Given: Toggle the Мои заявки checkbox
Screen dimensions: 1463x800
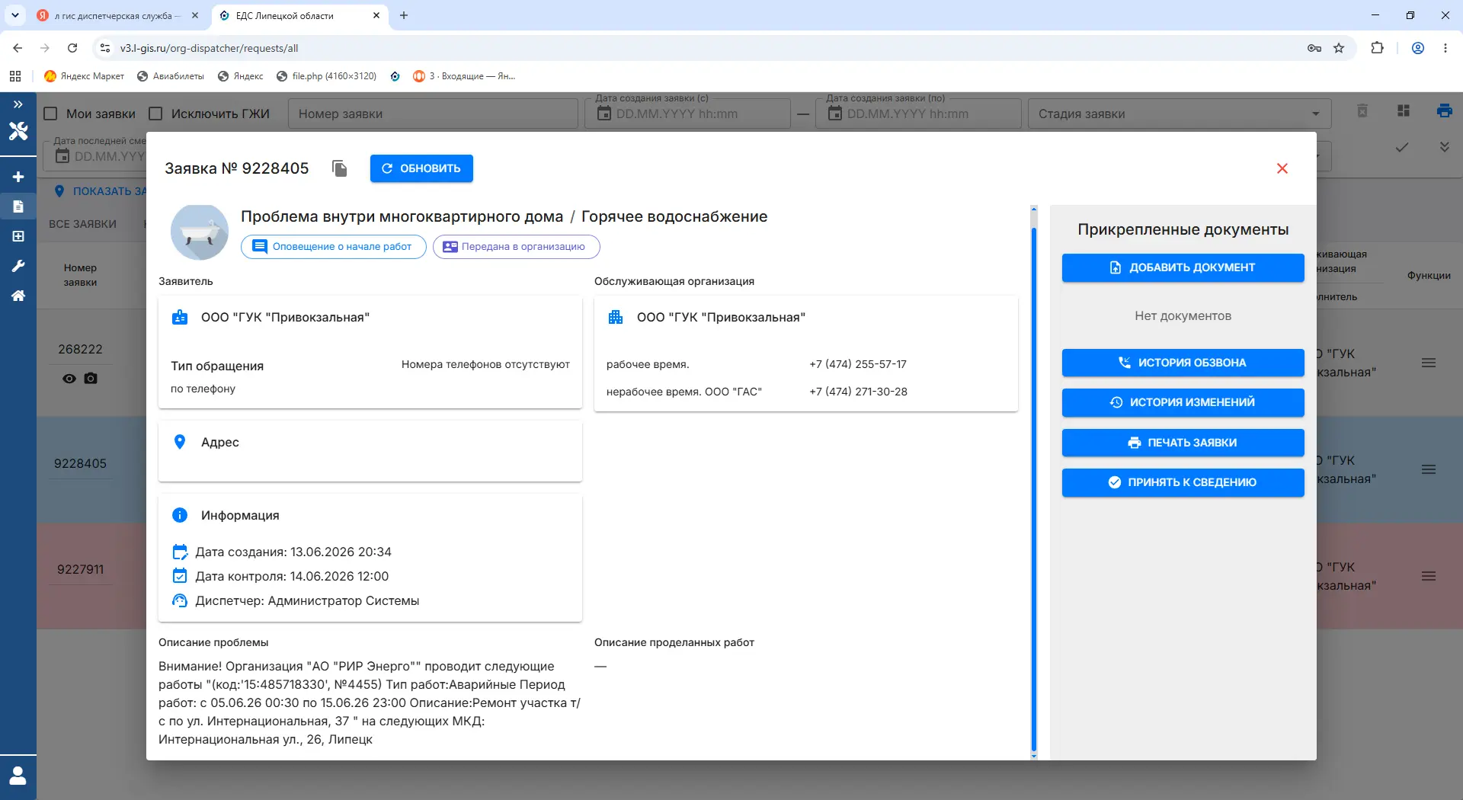Looking at the screenshot, I should [51, 114].
